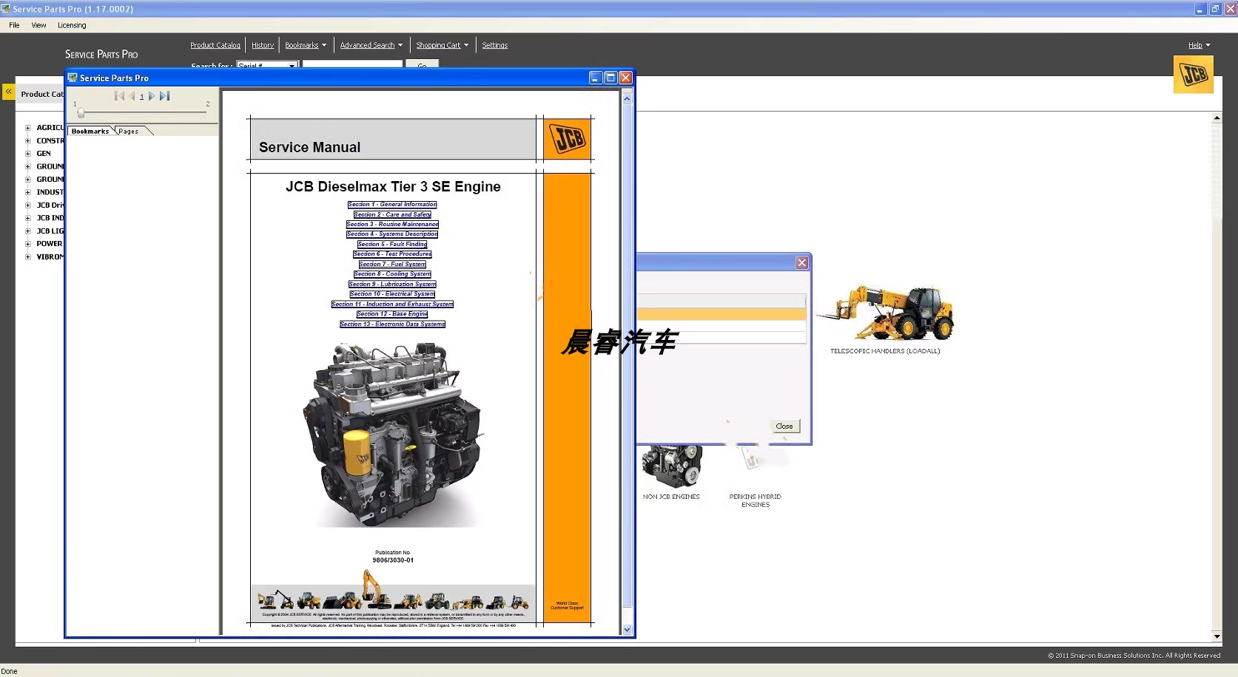
Task: Open Section 10 - Electrical System link
Action: coord(392,294)
